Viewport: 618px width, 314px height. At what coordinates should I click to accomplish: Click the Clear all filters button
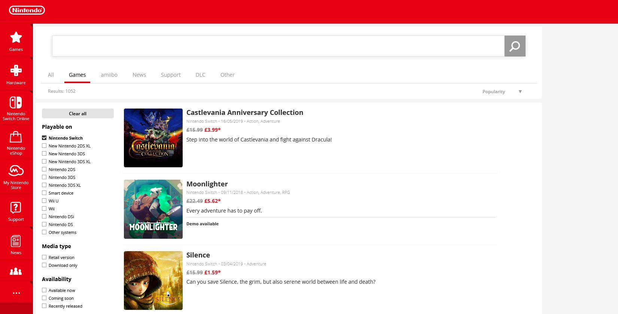tap(78, 113)
